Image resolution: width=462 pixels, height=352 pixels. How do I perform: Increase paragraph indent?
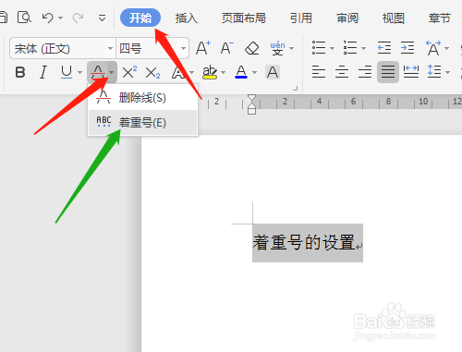(407, 48)
